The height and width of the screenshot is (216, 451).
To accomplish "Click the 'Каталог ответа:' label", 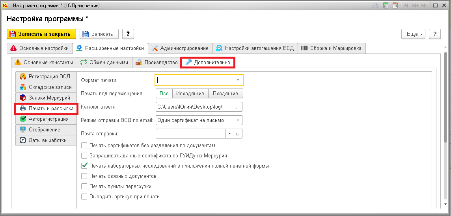I will pyautogui.click(x=99, y=107).
